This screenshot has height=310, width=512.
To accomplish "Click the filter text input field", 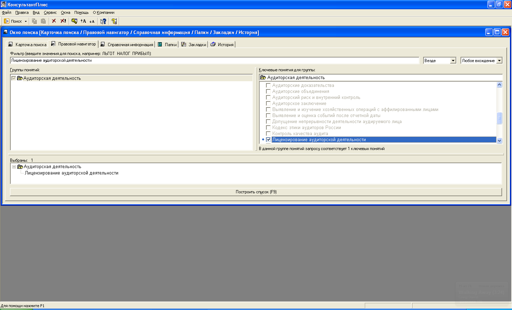I will click(215, 61).
